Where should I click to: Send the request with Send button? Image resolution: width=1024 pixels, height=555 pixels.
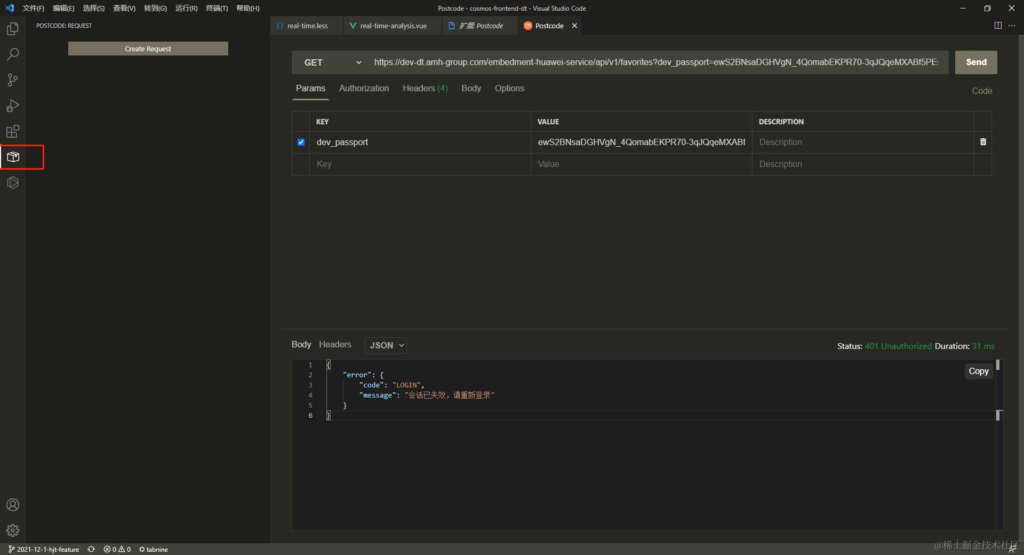pos(976,62)
